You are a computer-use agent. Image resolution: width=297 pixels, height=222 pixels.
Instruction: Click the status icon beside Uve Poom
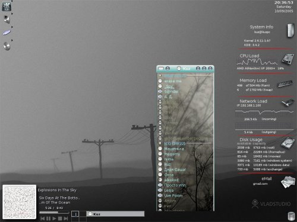click(x=160, y=195)
